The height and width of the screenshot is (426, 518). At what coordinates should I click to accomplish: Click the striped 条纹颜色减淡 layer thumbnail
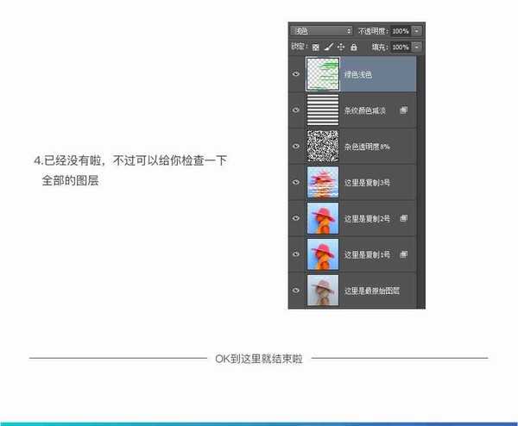[322, 111]
